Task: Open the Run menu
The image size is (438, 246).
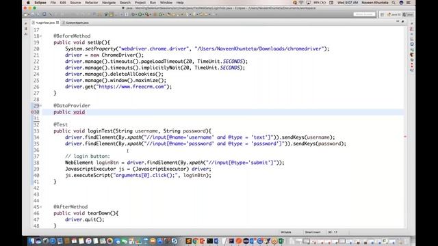Action: pos(153,3)
